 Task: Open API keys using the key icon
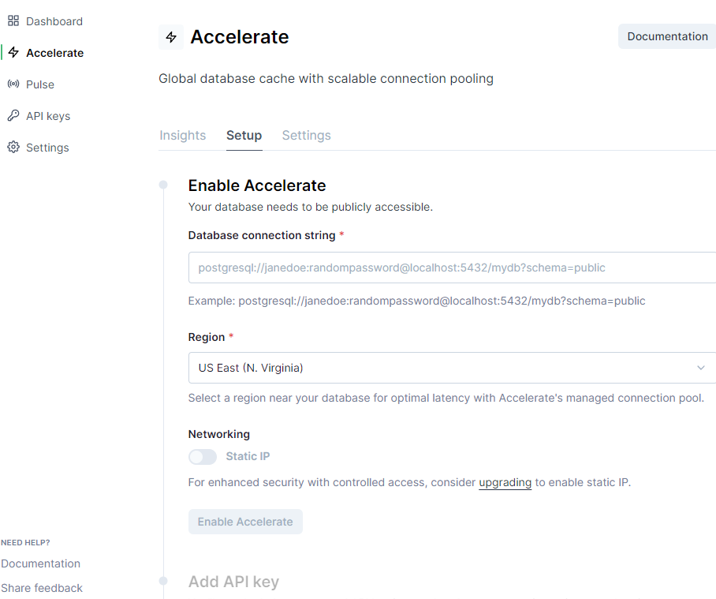13,115
